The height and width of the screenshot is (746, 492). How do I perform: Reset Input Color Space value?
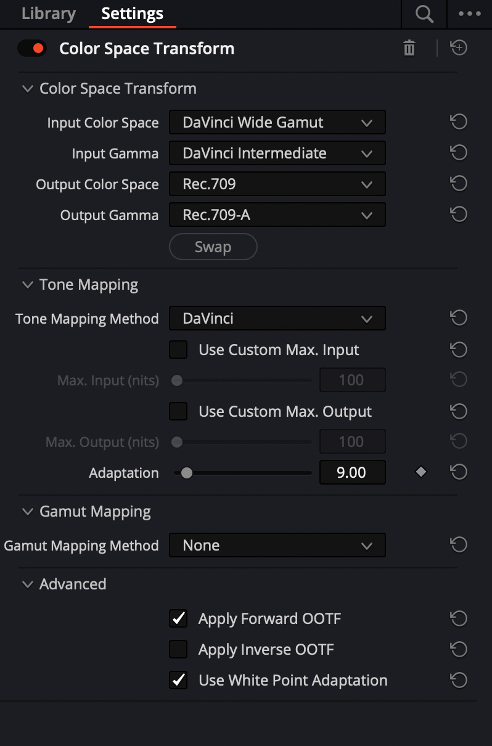(x=459, y=122)
